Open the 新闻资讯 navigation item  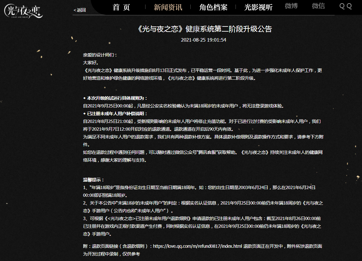[x=168, y=7]
